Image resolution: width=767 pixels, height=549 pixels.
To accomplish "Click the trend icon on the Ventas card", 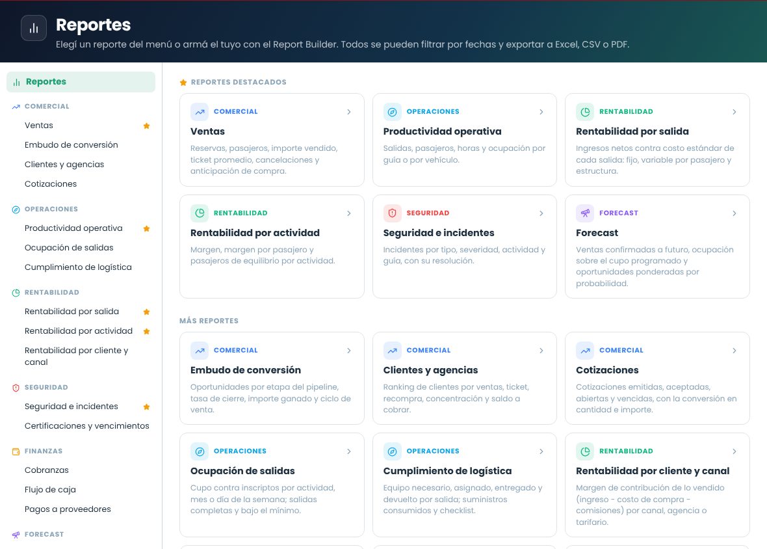I will (x=200, y=112).
